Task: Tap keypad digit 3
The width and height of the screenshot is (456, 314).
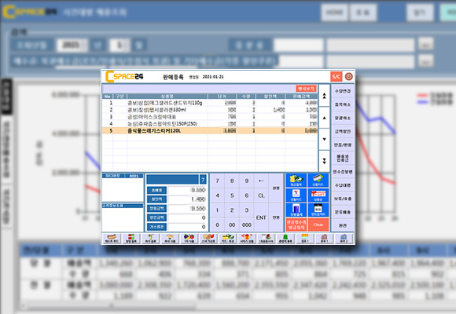Action: pyautogui.click(x=247, y=210)
